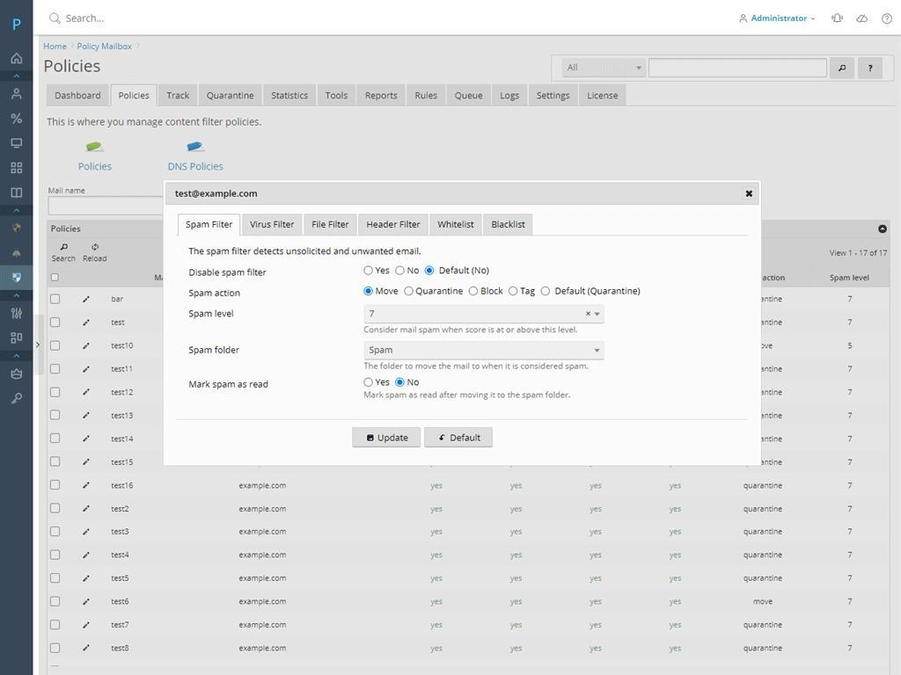This screenshot has width=901, height=675.
Task: Open the Whitelist tab
Action: (x=455, y=224)
